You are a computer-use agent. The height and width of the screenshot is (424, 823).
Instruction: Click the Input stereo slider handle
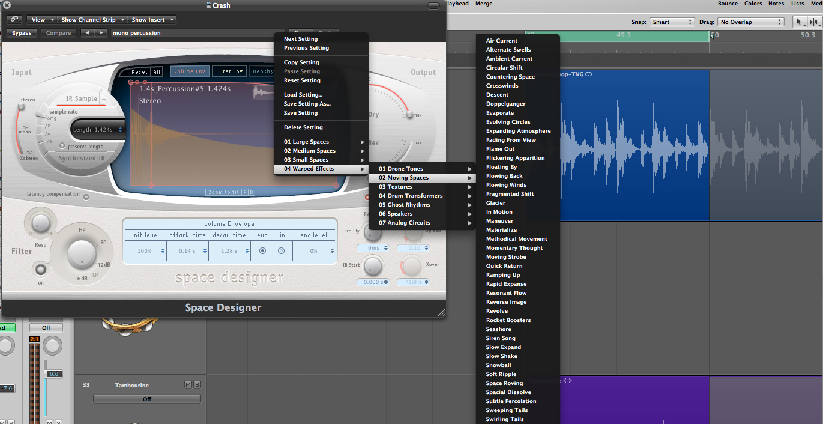point(22,106)
